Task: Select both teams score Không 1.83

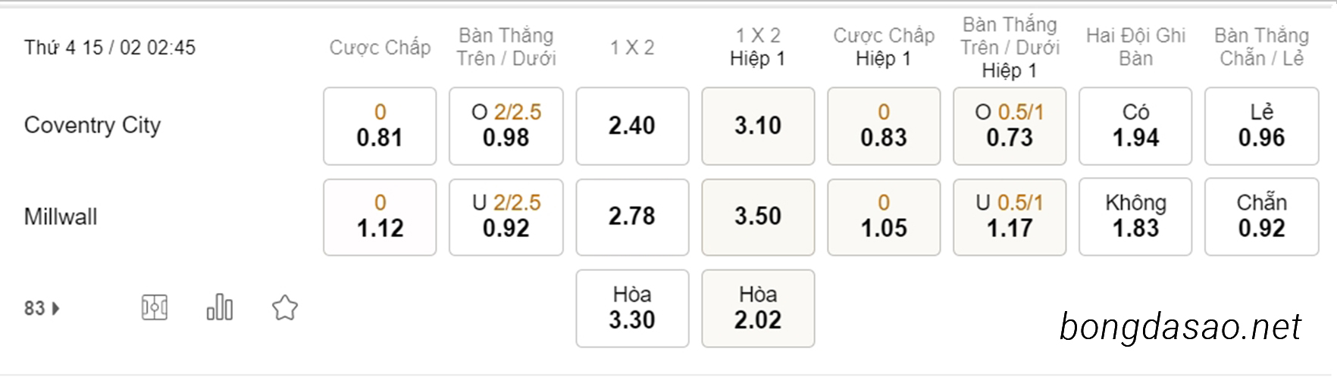Action: 1135,216
